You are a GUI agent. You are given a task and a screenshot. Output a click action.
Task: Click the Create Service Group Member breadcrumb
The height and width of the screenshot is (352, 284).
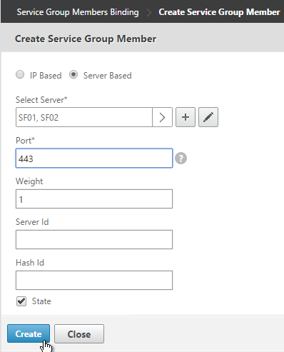pyautogui.click(x=219, y=12)
